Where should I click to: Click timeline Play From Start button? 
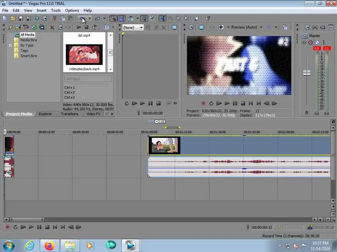(23, 227)
